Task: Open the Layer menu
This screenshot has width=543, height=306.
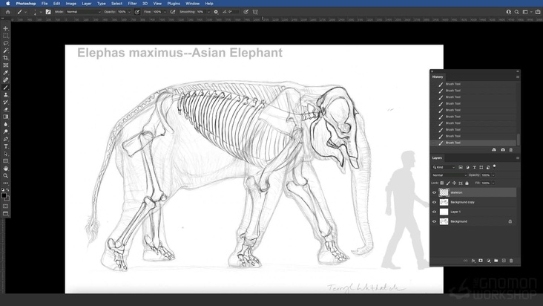Action: (x=87, y=4)
